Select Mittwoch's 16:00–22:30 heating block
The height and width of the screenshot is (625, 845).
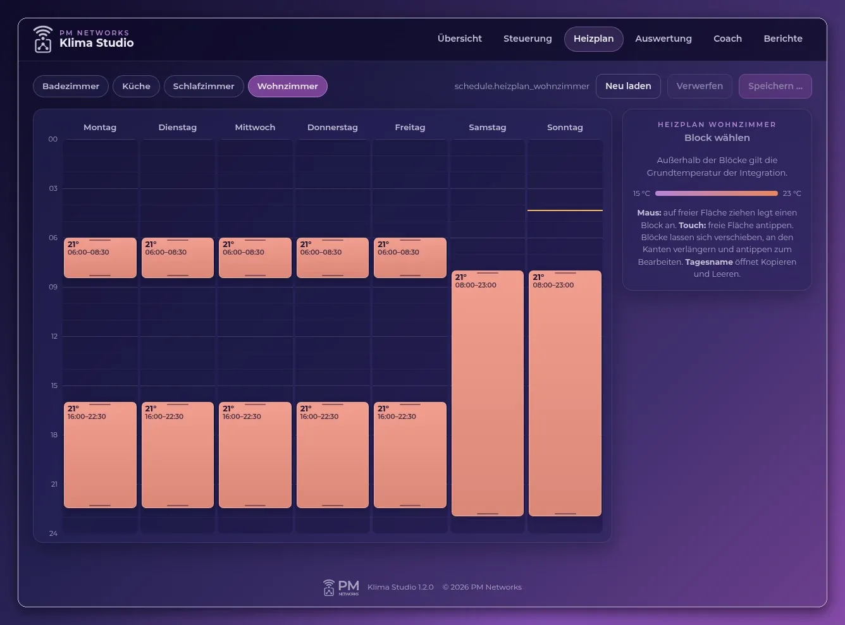[255, 455]
